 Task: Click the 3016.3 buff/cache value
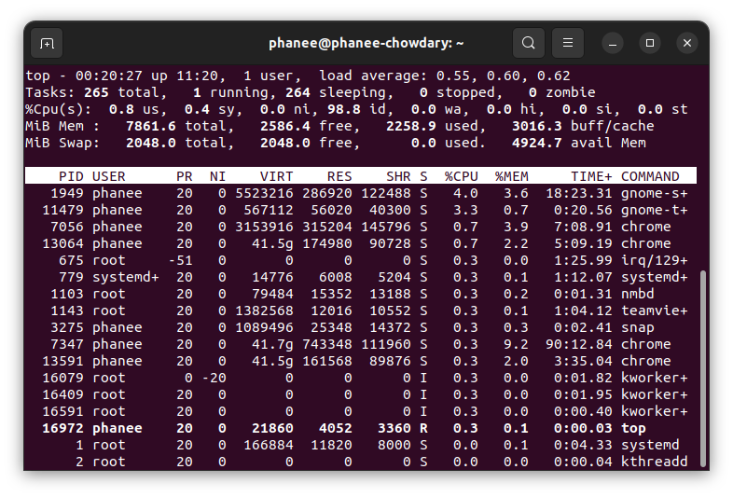(537, 126)
